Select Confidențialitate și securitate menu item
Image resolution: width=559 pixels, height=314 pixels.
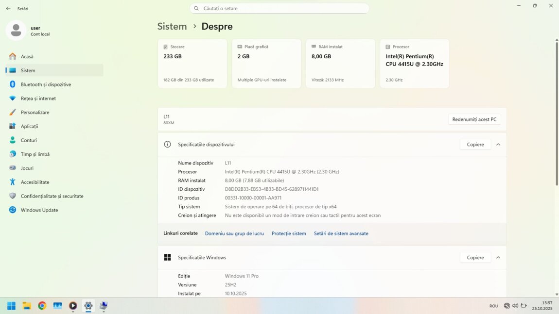coord(52,196)
